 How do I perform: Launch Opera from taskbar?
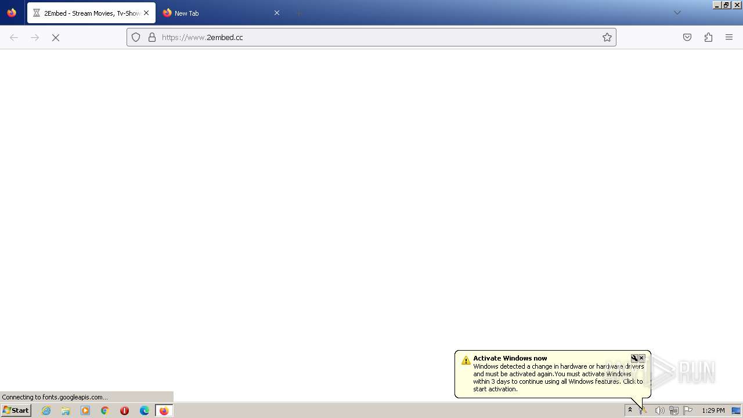[124, 410]
